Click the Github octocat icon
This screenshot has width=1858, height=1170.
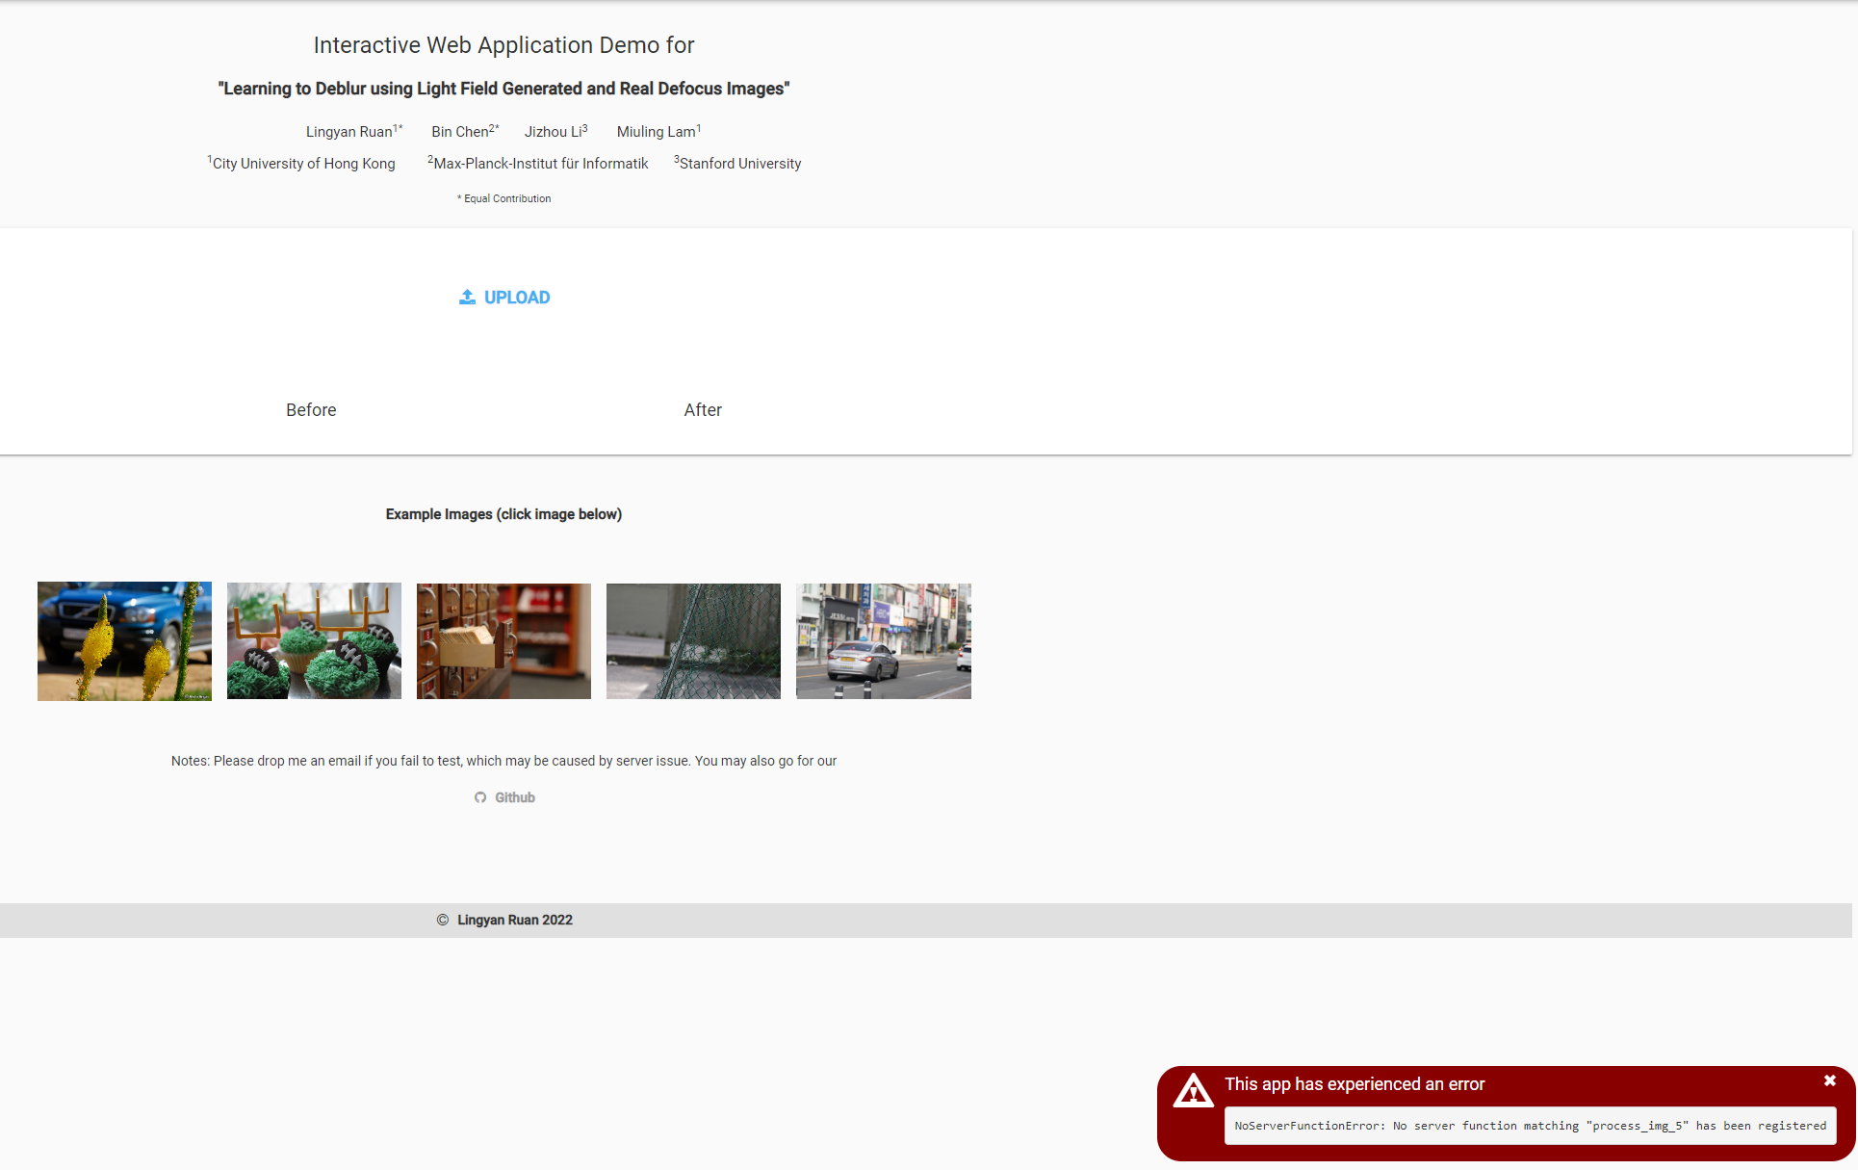480,797
